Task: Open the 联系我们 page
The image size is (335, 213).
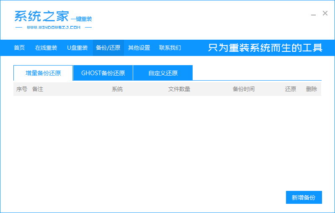Action: pyautogui.click(x=170, y=48)
